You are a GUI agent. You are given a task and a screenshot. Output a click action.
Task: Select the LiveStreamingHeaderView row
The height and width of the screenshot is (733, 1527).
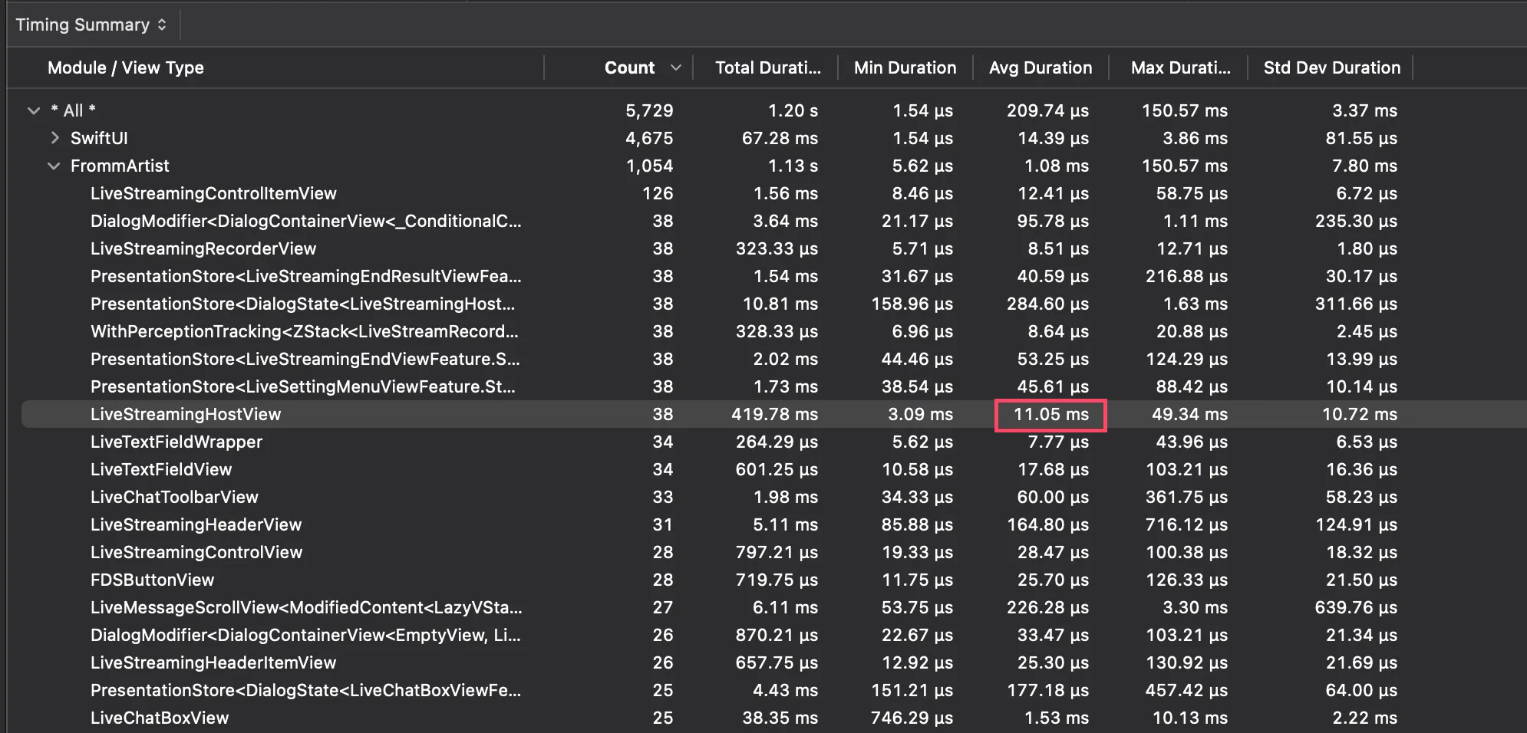coord(773,524)
